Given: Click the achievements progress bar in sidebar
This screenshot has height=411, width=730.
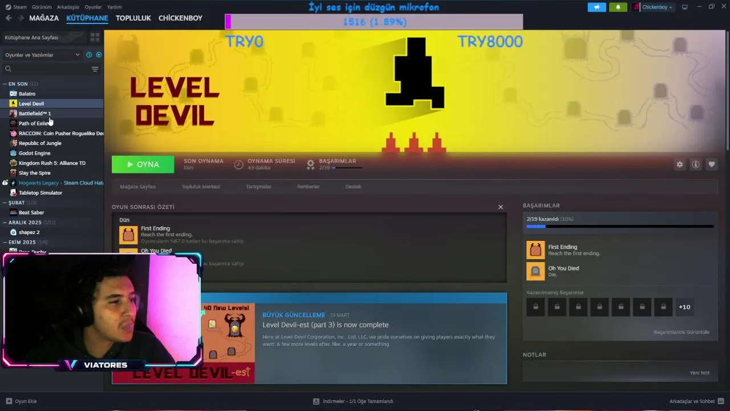Looking at the screenshot, I should (x=620, y=227).
